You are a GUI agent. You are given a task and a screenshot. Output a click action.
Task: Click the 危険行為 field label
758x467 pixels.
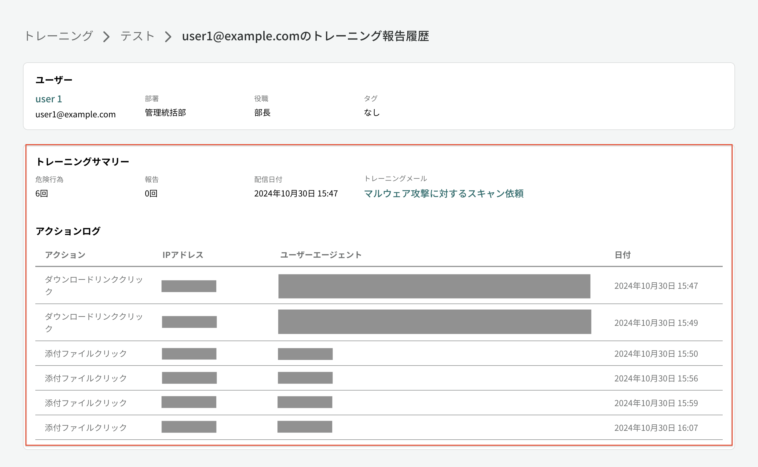coord(49,179)
